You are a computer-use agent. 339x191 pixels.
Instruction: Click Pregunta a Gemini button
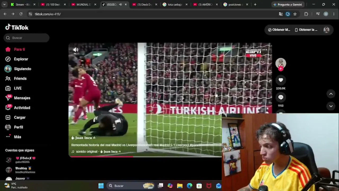tap(287, 5)
